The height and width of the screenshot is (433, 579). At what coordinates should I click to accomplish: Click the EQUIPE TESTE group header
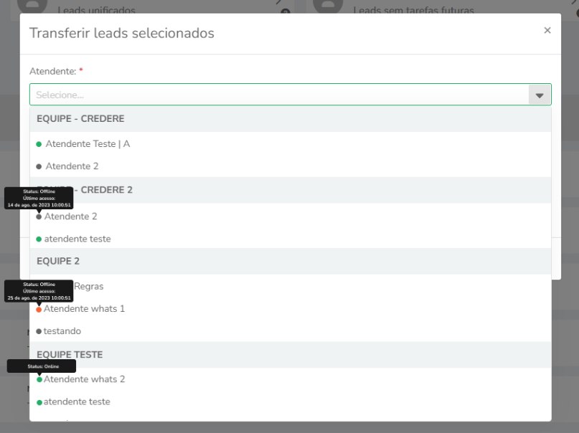[291, 355]
